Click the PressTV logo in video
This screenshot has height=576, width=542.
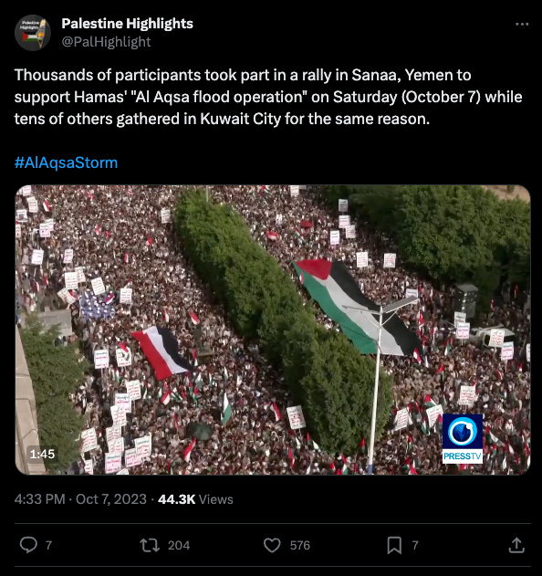(463, 438)
